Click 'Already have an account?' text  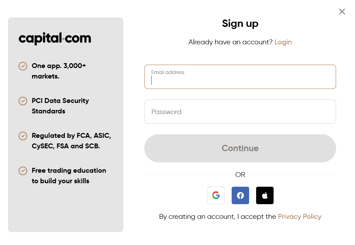click(230, 42)
